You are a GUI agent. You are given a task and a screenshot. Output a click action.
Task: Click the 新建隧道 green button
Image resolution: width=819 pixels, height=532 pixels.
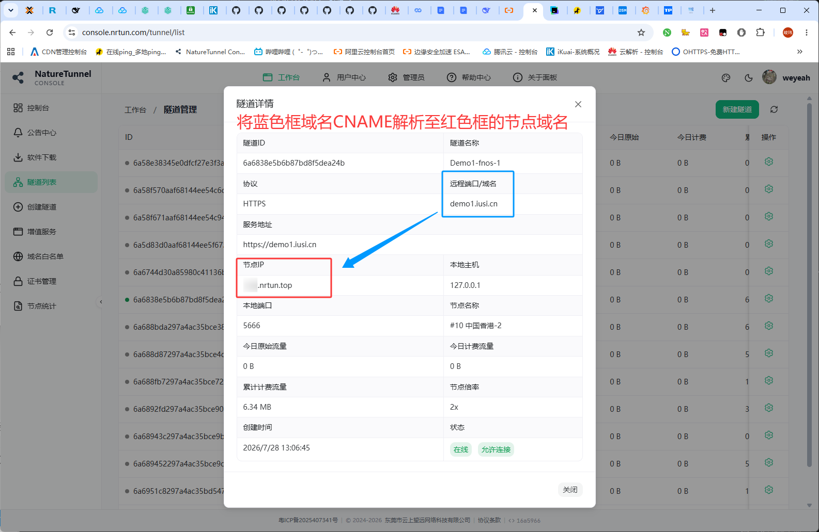click(x=737, y=109)
